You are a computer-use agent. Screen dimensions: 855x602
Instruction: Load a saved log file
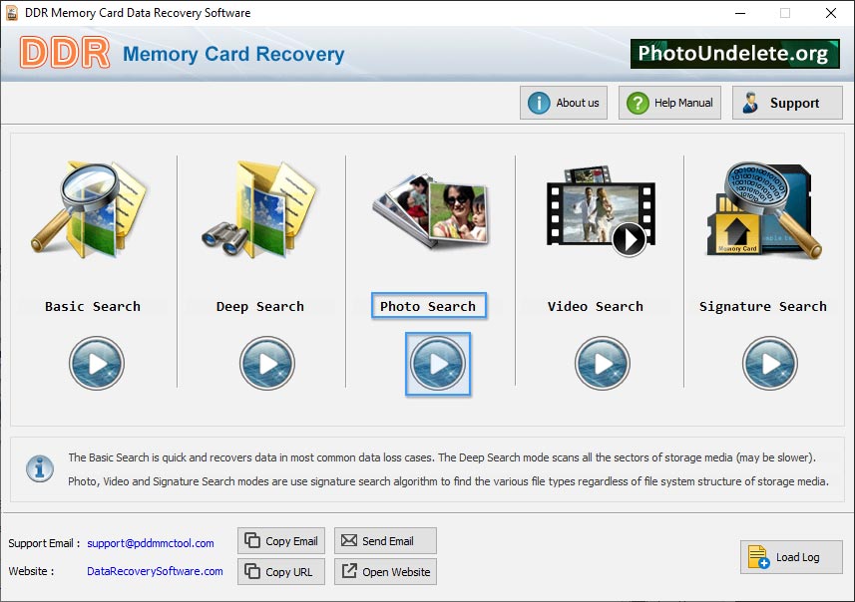click(x=791, y=557)
